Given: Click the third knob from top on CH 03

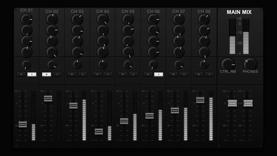Looking at the screenshot, I should (77, 41).
